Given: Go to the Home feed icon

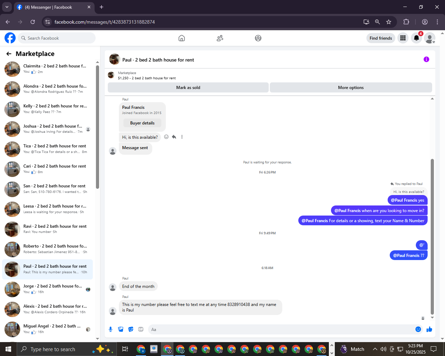Looking at the screenshot, I should pyautogui.click(x=181, y=38).
